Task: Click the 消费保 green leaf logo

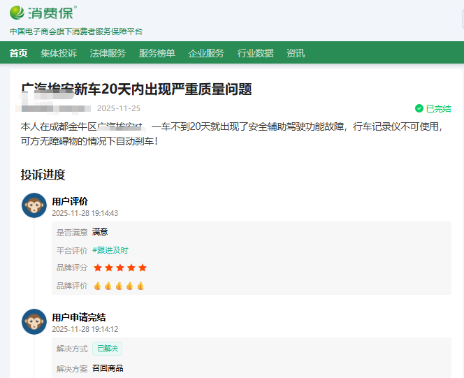Action: (x=17, y=12)
